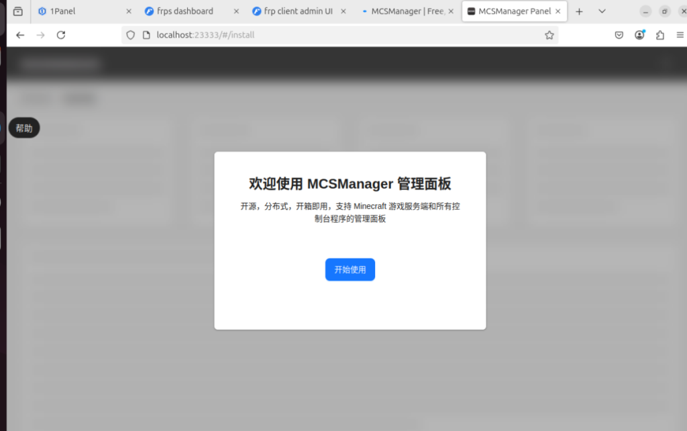Switch to the frp client admin UI tab
Image resolution: width=687 pixels, height=431 pixels.
pos(298,11)
